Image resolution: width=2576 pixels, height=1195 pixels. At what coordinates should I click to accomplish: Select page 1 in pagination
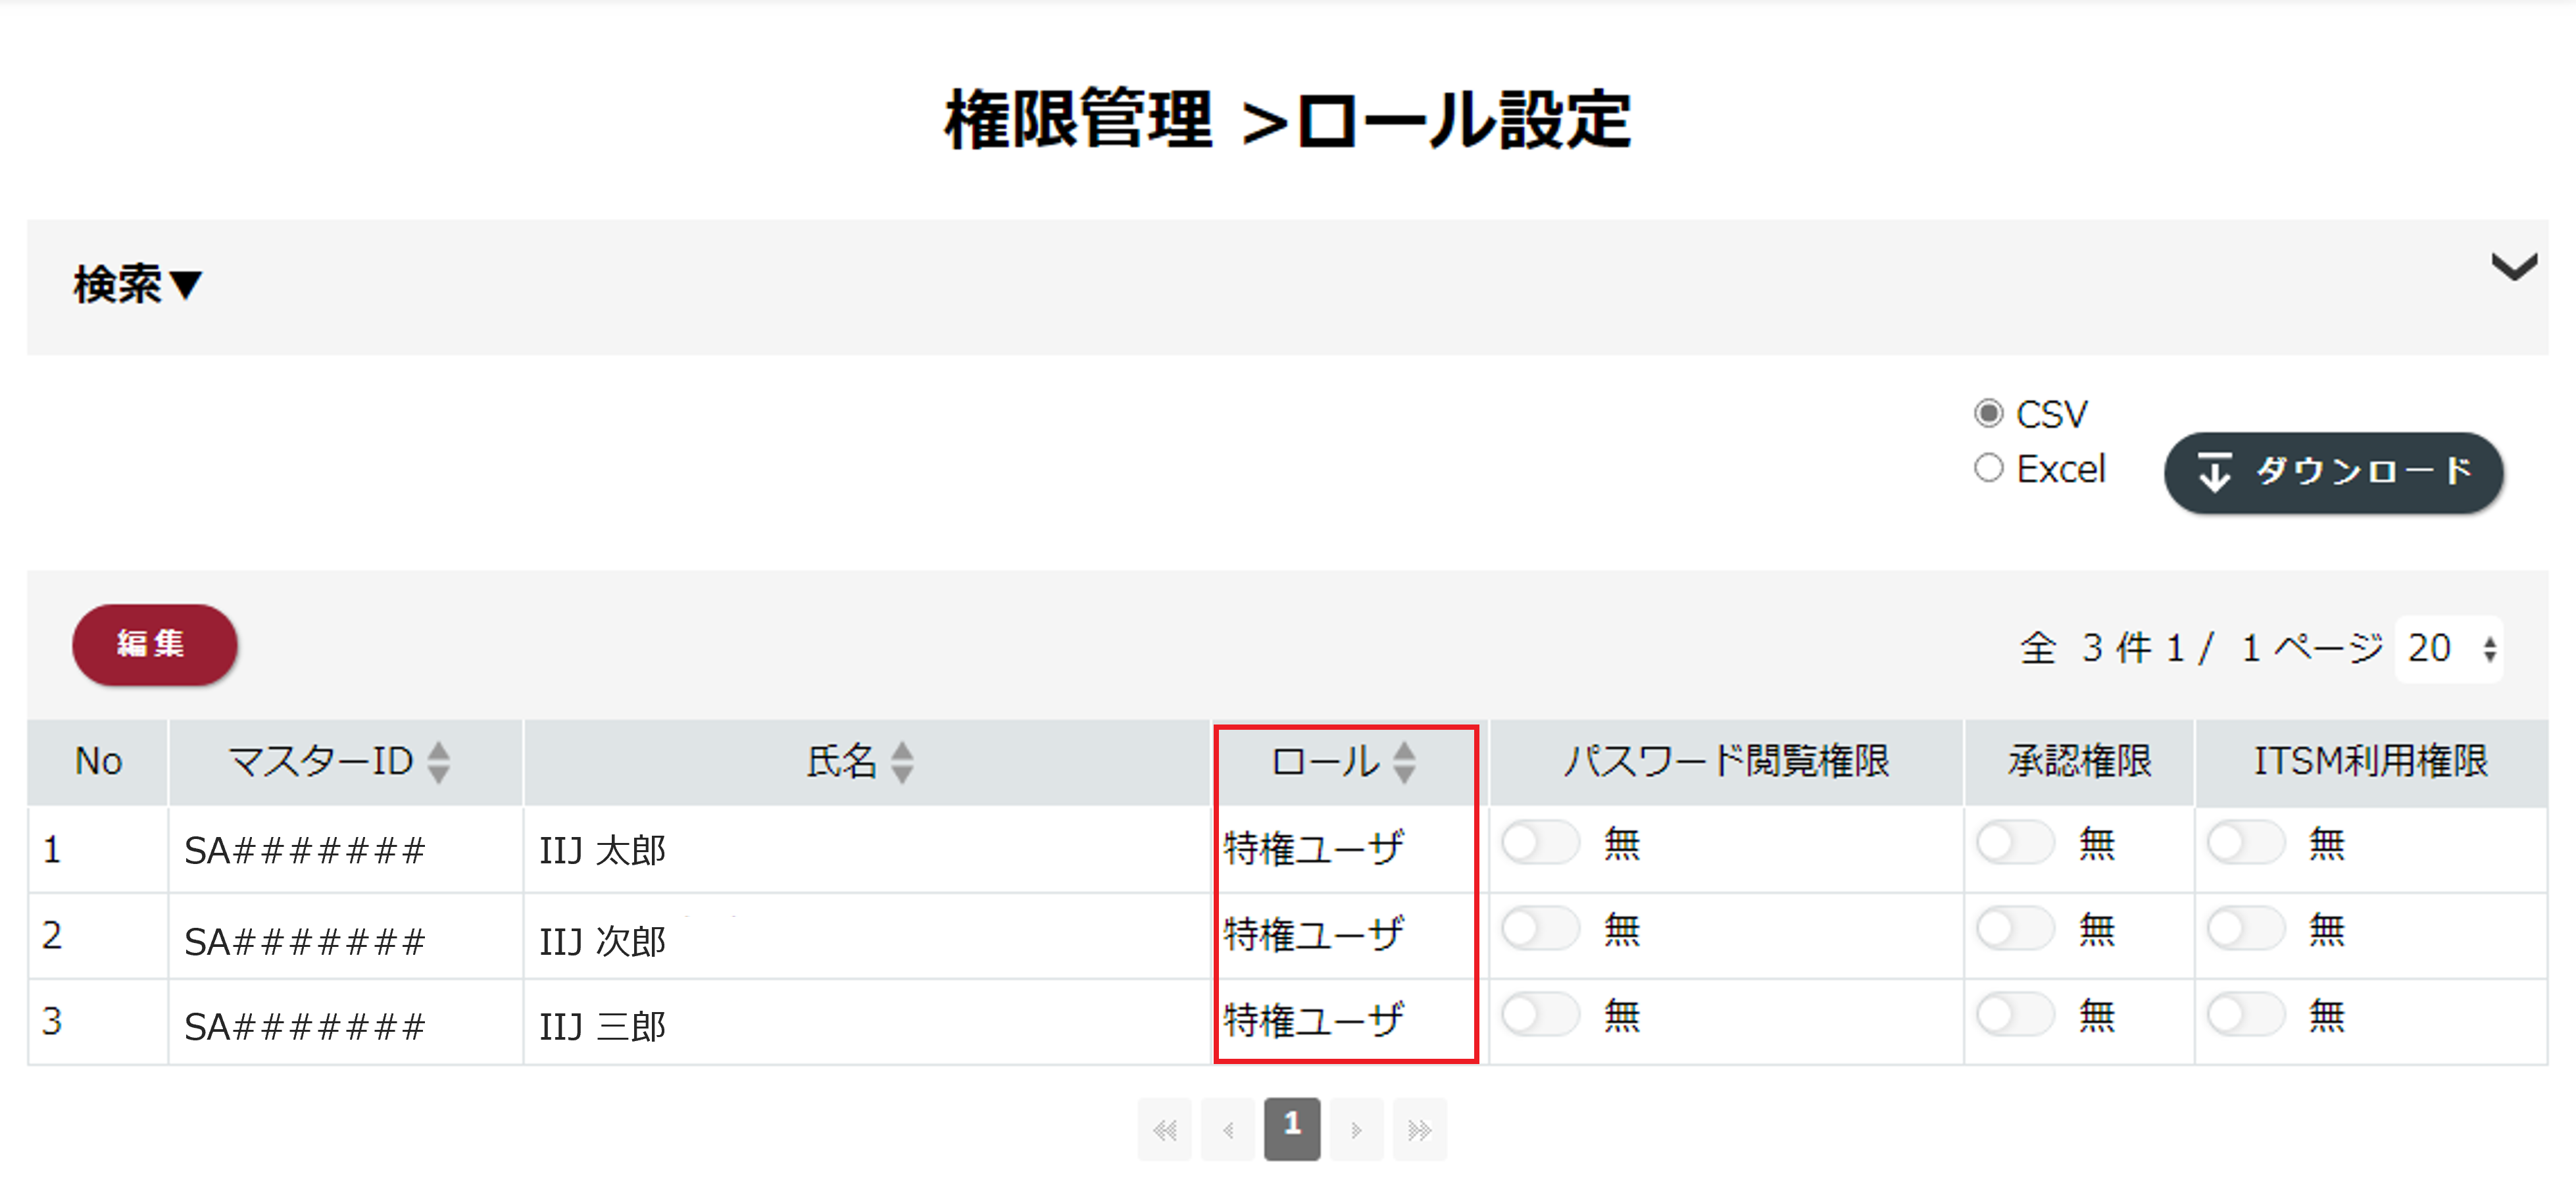coord(1292,1130)
